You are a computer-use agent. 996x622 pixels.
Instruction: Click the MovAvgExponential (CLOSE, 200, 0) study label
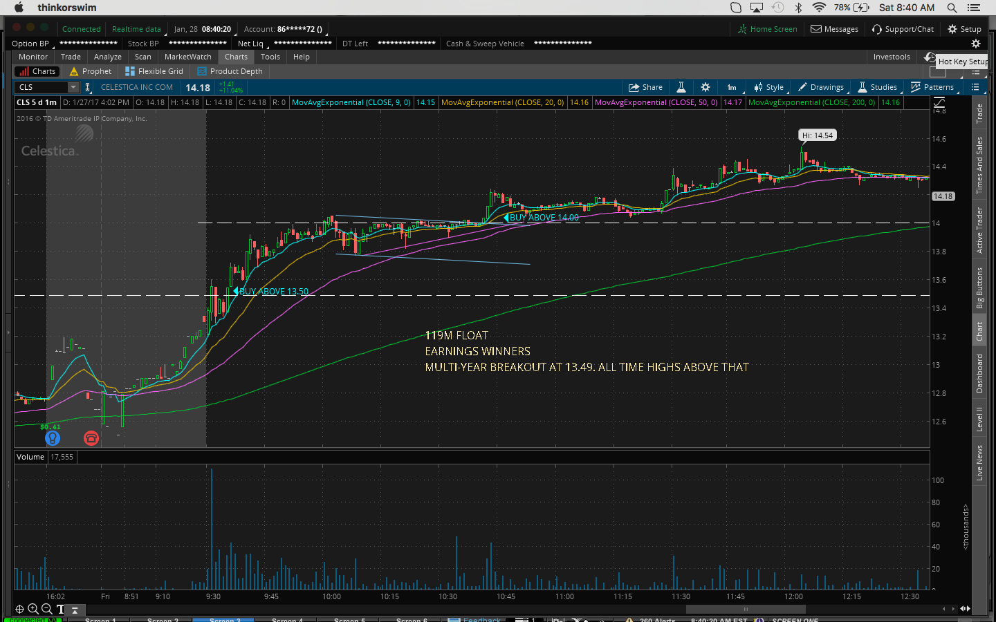[x=811, y=102]
